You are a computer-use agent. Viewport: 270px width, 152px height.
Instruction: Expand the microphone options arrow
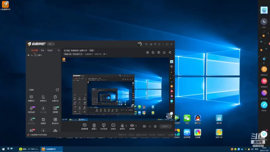(126, 126)
